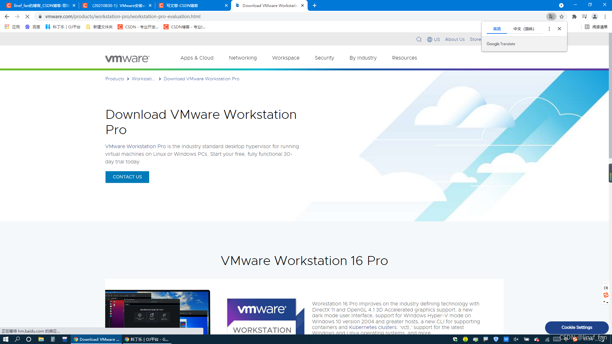Open the Chrome extensions puzzle icon
The image size is (612, 344).
(574, 17)
